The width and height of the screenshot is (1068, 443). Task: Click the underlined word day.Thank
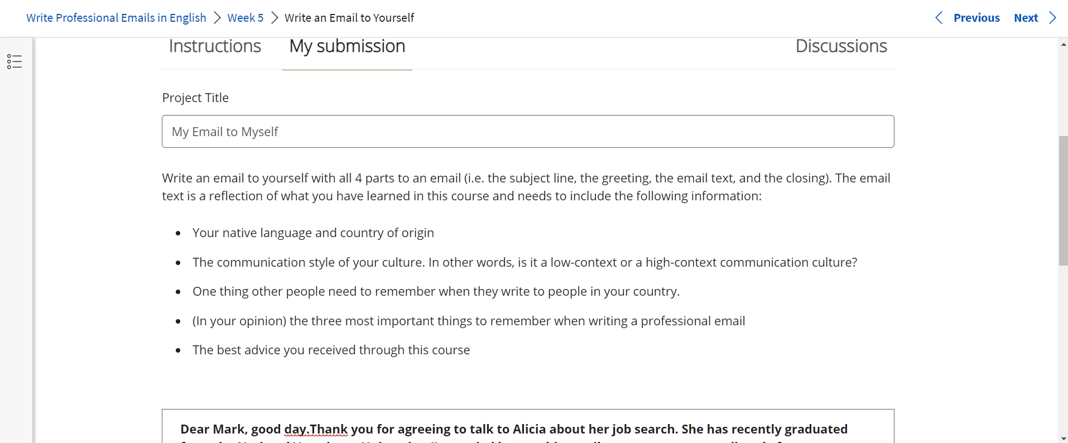pos(316,429)
